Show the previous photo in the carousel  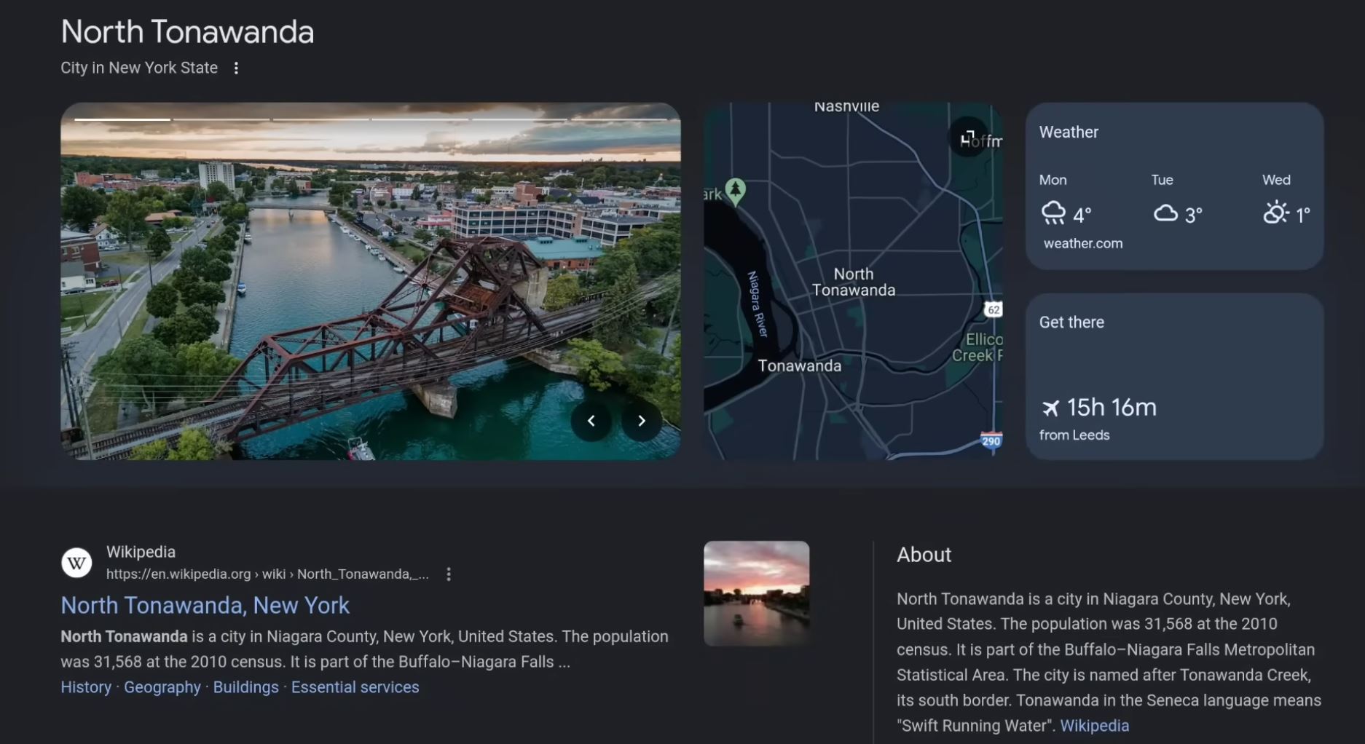point(591,421)
